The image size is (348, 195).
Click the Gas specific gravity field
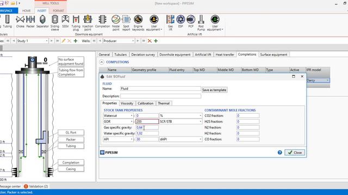pos(147,128)
